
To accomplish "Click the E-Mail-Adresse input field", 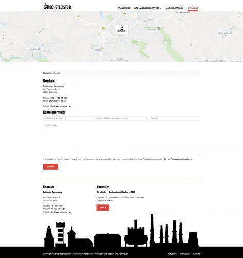I will click(x=121, y=118).
